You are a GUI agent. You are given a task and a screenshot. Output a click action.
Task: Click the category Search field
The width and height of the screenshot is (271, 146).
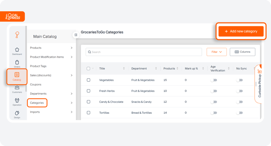click(144, 52)
